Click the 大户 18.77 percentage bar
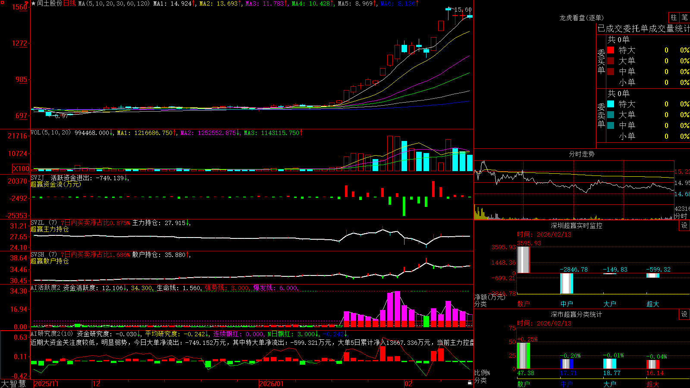 [x=610, y=363]
